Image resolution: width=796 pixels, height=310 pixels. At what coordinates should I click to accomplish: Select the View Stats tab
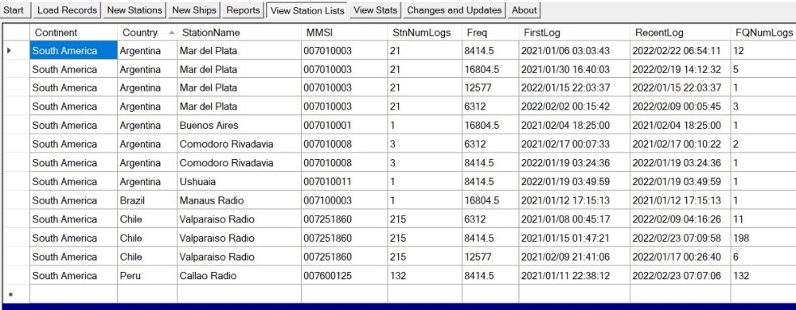pyautogui.click(x=376, y=10)
